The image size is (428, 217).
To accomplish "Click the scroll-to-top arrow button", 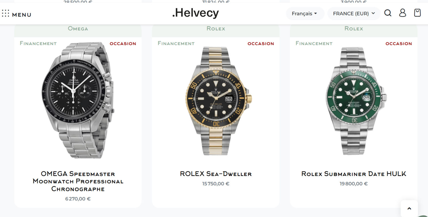I will (409, 208).
